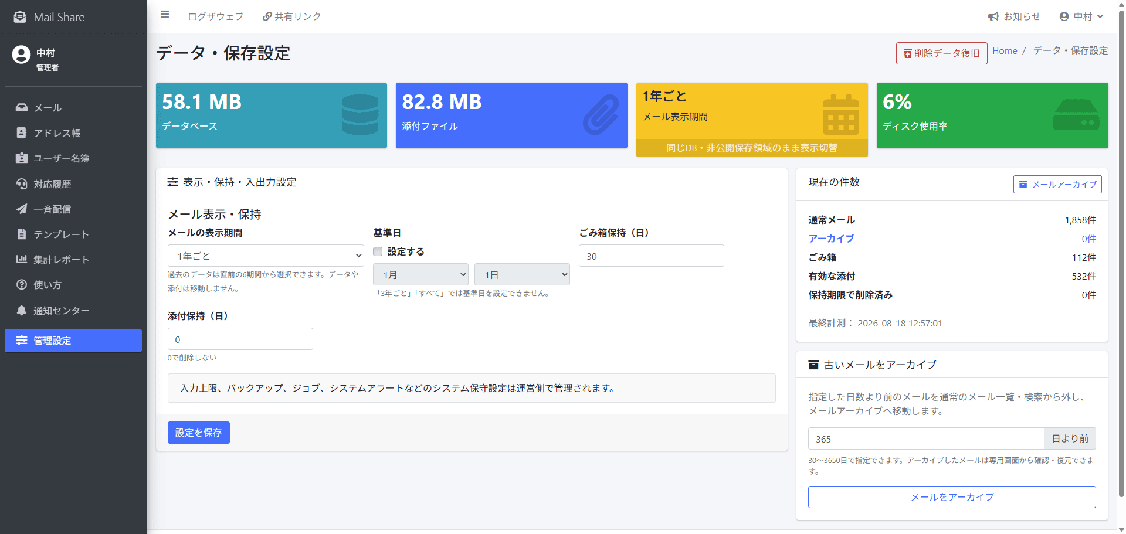The width and height of the screenshot is (1126, 534).
Task: Open アドレス帳 in the sidebar menu
Action: coord(73,133)
